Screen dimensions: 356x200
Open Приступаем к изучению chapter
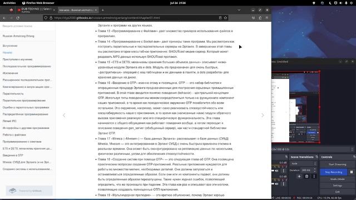click(x=17, y=59)
